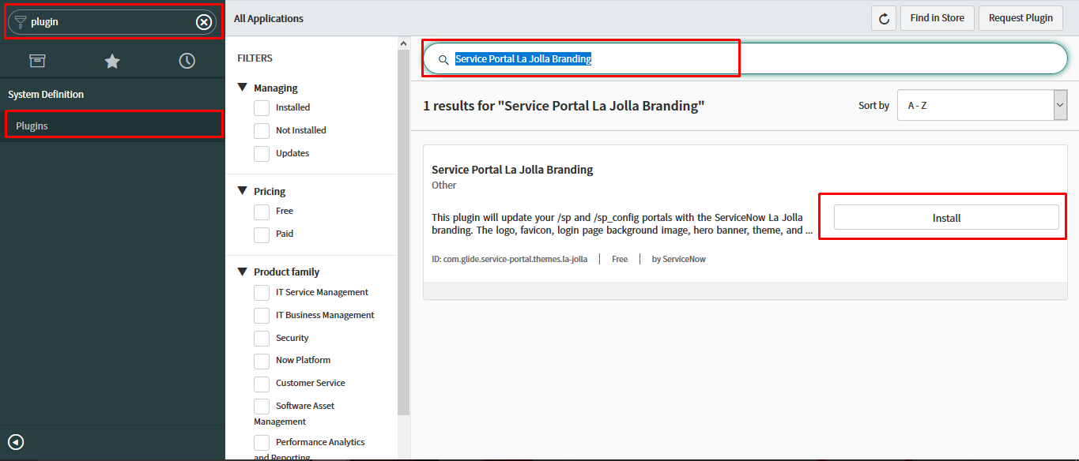Click the FILTERS heading
1079x461 pixels.
(x=255, y=58)
